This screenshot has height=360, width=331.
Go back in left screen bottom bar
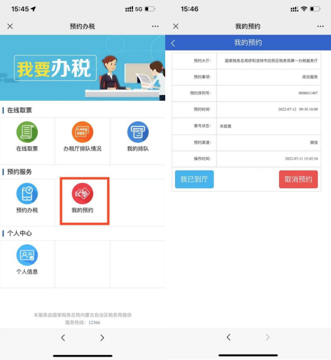(x=63, y=338)
